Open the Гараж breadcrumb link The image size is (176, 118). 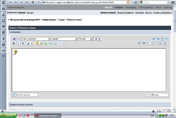[61, 20]
